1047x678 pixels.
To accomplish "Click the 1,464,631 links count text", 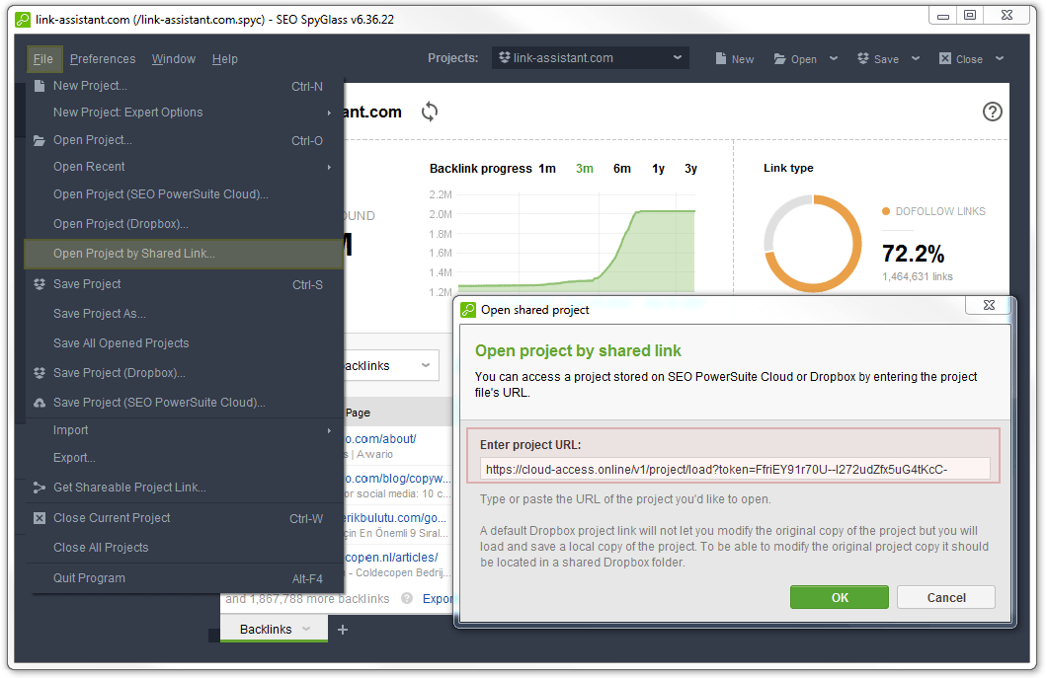I will pyautogui.click(x=918, y=276).
